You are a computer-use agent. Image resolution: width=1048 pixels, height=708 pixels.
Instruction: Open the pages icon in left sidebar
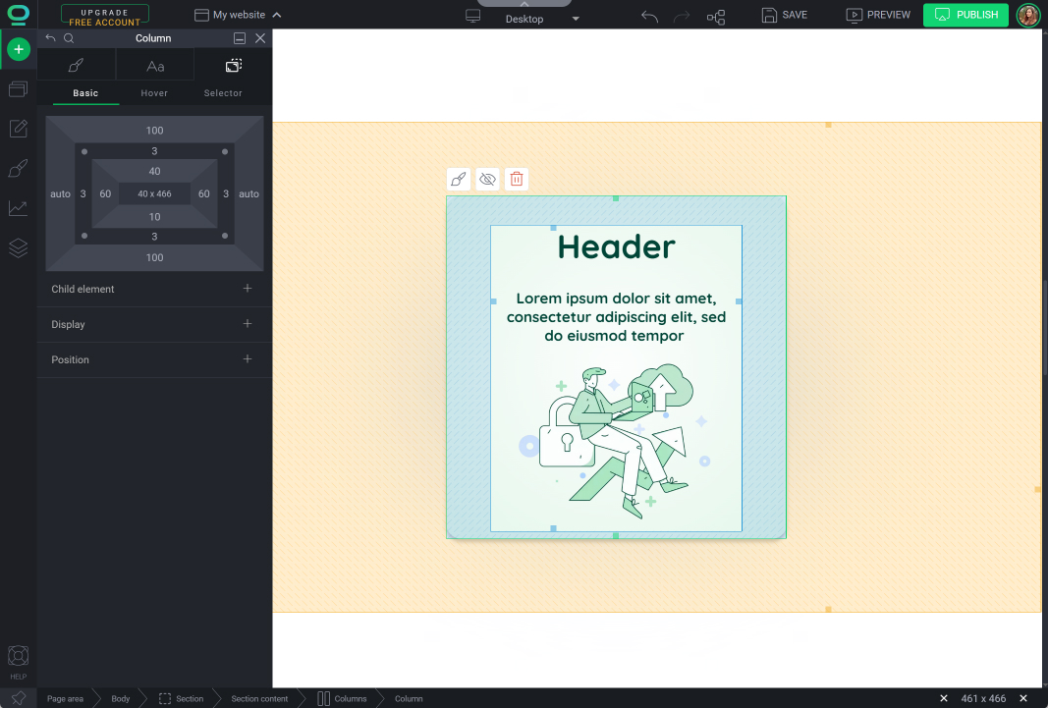point(18,88)
